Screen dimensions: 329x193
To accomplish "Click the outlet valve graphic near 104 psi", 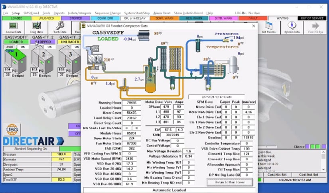I will pyautogui.click(x=227, y=40).
